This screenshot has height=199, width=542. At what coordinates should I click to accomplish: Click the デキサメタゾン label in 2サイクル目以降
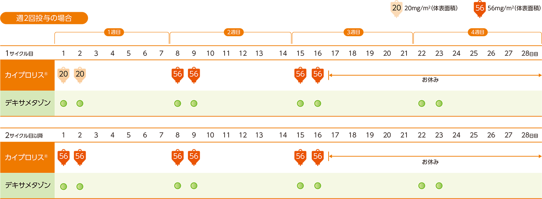click(x=27, y=185)
